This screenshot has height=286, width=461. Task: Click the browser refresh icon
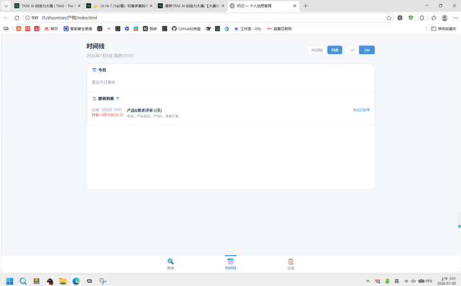click(17, 17)
